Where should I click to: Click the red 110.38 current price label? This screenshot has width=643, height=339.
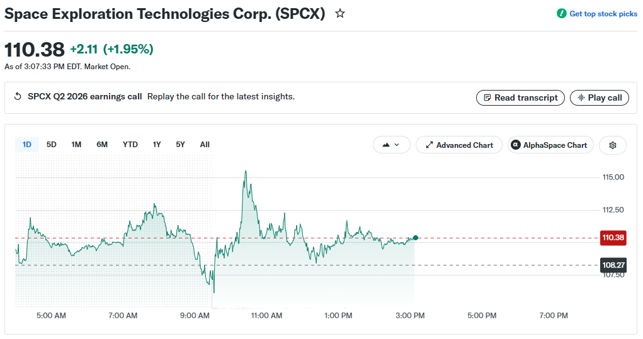click(x=613, y=238)
